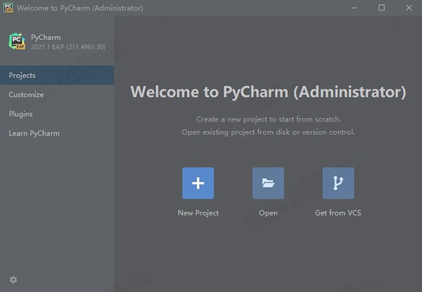Click the Open label under folder
This screenshot has width=422, height=292.
point(268,213)
